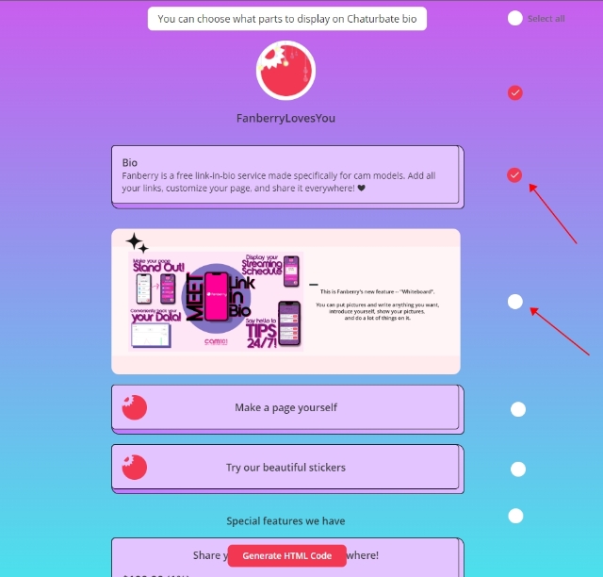Open the Try our beautiful stickers link

coord(285,468)
